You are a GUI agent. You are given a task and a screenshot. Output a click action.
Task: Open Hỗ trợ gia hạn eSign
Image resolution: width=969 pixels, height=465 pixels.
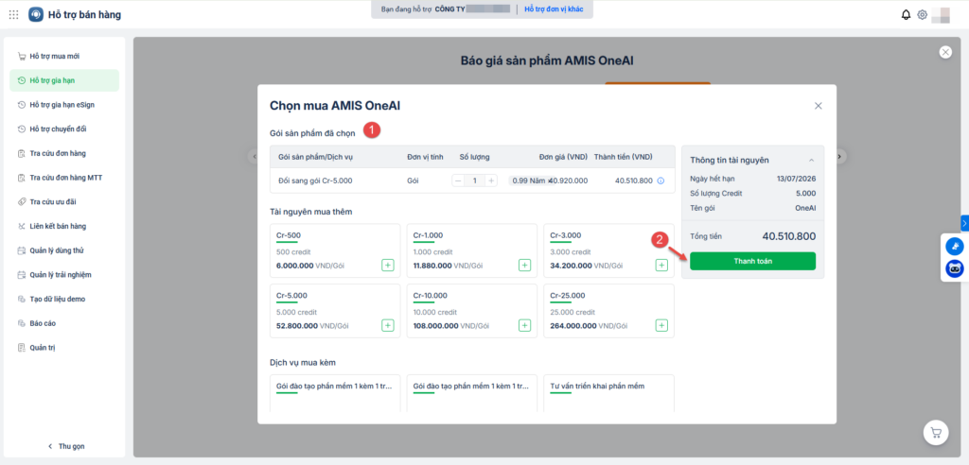pyautogui.click(x=64, y=105)
